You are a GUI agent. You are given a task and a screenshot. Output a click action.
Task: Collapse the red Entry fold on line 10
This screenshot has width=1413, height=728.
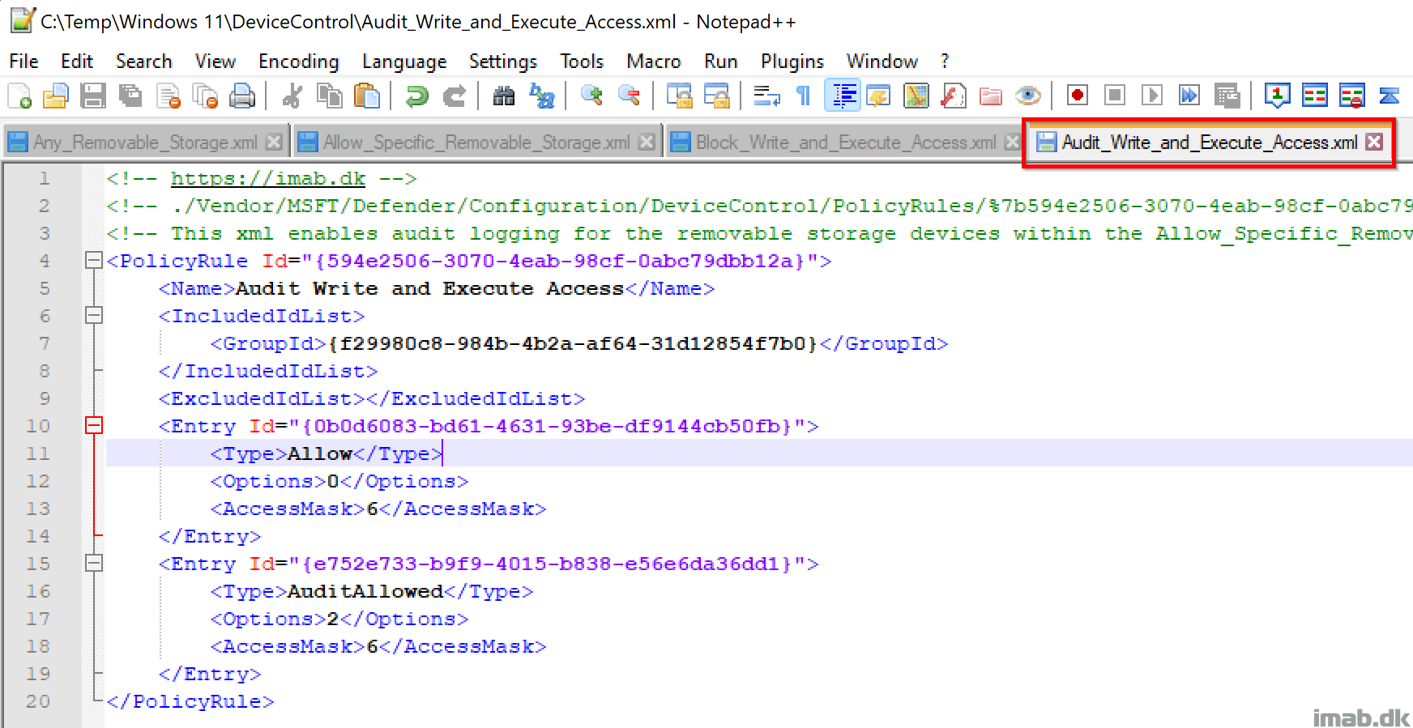pyautogui.click(x=94, y=425)
